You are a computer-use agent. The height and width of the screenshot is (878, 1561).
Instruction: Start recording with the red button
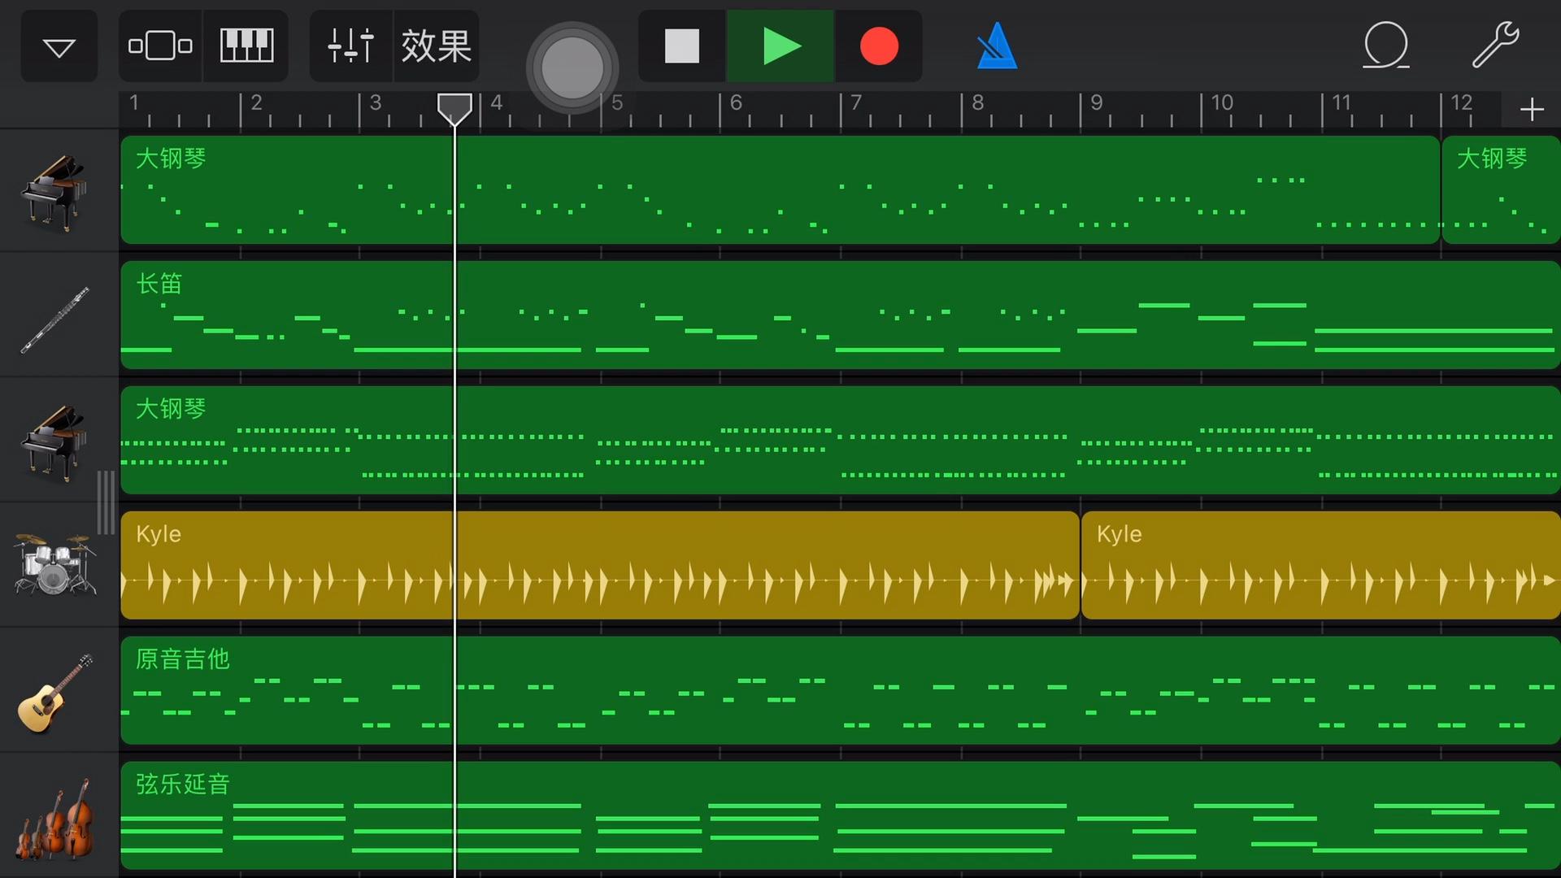(879, 46)
